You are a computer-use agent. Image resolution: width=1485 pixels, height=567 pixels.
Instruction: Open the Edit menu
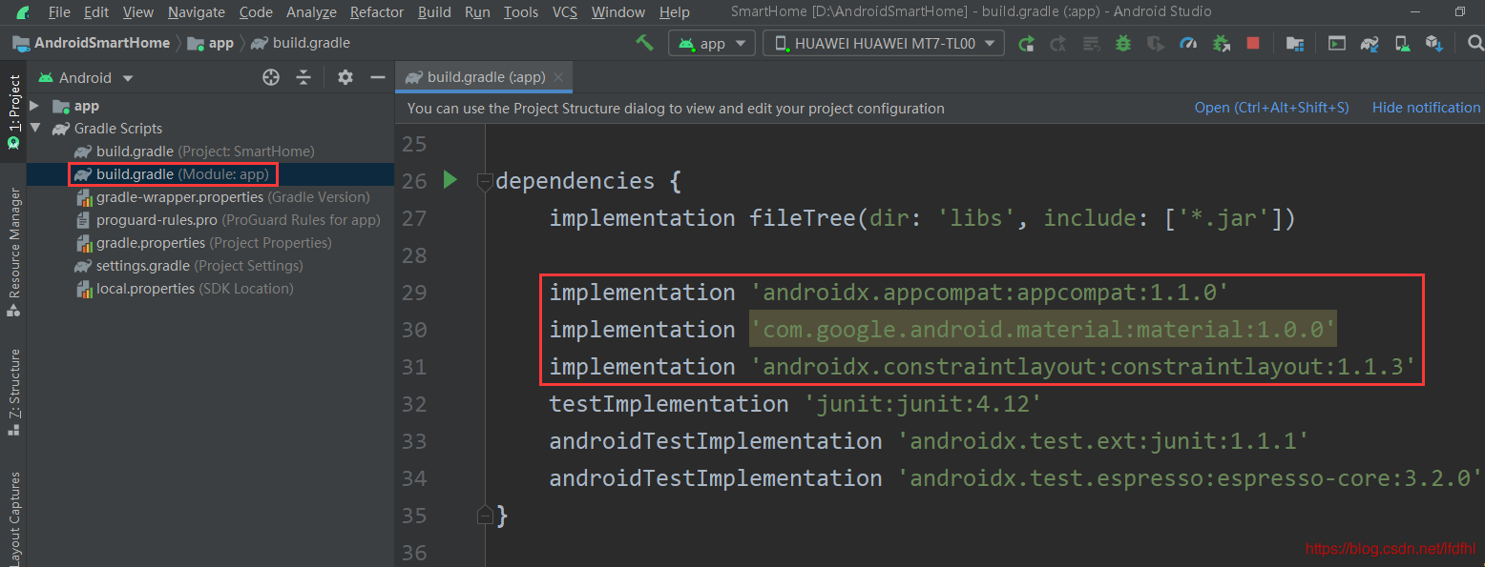(95, 12)
